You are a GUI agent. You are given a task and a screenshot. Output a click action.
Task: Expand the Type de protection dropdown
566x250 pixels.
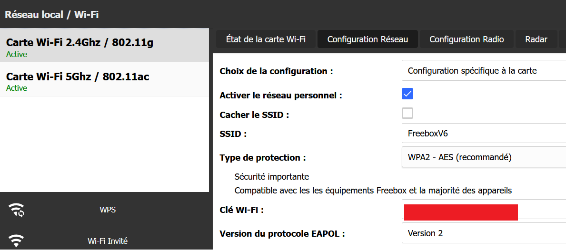484,157
